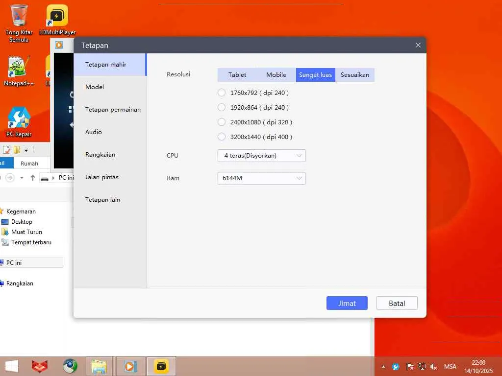
Task: Click the muted volume tray icon
Action: pyautogui.click(x=434, y=367)
